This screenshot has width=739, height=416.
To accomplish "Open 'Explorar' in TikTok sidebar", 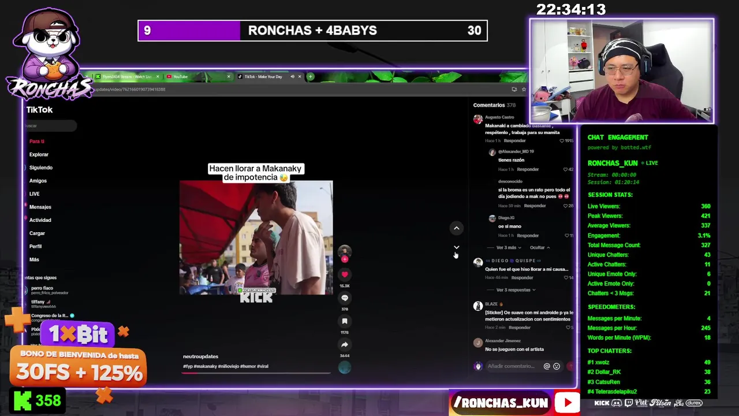I will (x=39, y=154).
